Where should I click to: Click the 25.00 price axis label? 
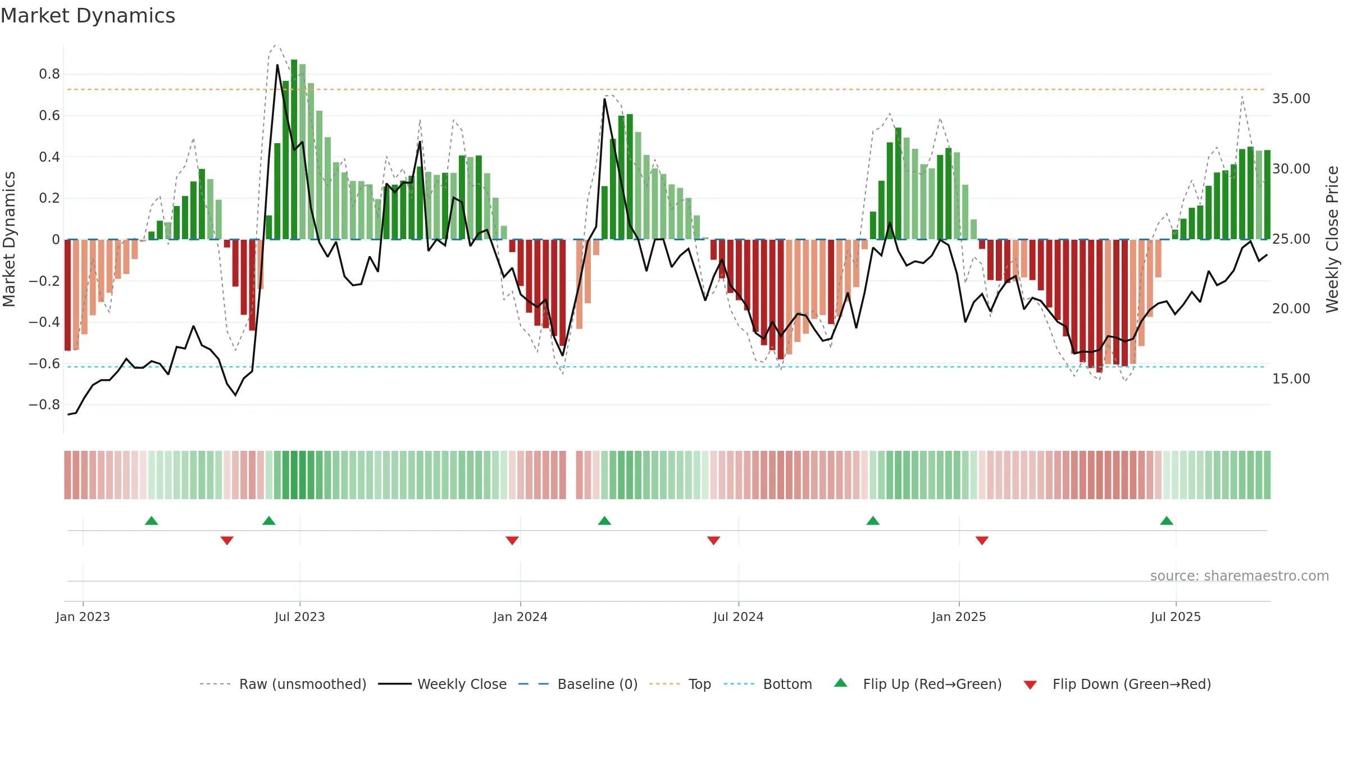[1291, 239]
